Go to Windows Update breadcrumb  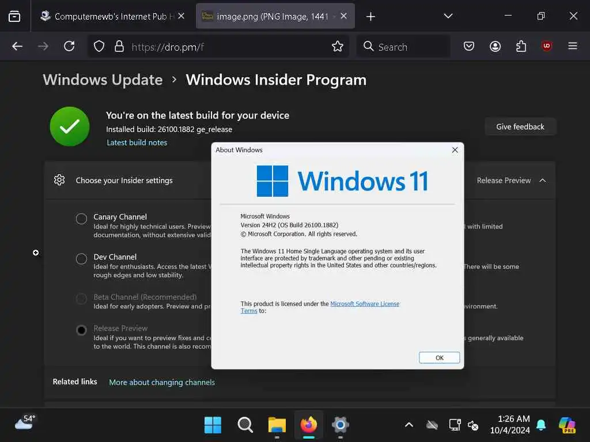pos(103,79)
